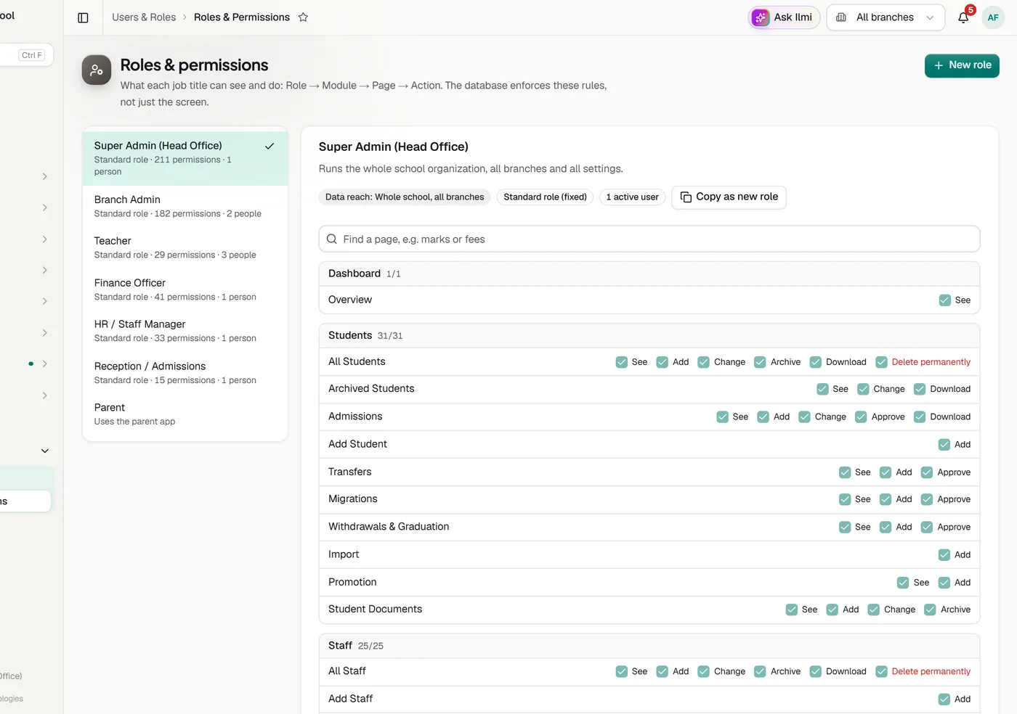Toggle See checkbox for Promotion
The width and height of the screenshot is (1017, 714).
tap(903, 583)
